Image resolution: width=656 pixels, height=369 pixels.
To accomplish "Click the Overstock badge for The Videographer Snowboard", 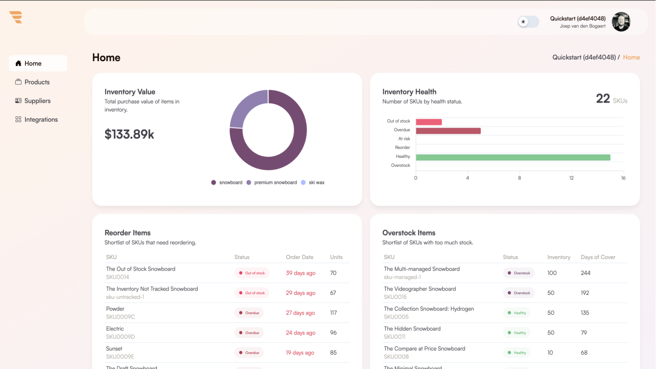I will click(x=519, y=293).
